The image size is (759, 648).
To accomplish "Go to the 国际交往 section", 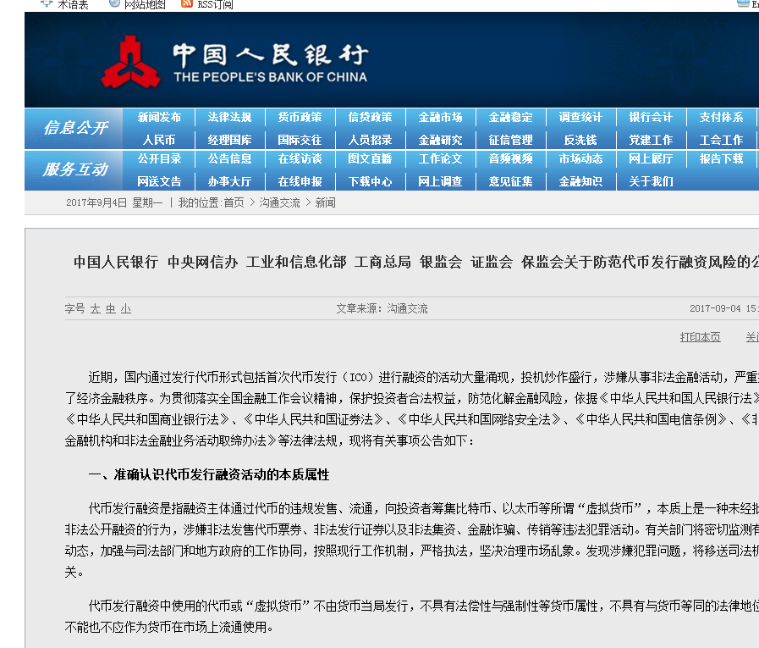I will pos(300,140).
